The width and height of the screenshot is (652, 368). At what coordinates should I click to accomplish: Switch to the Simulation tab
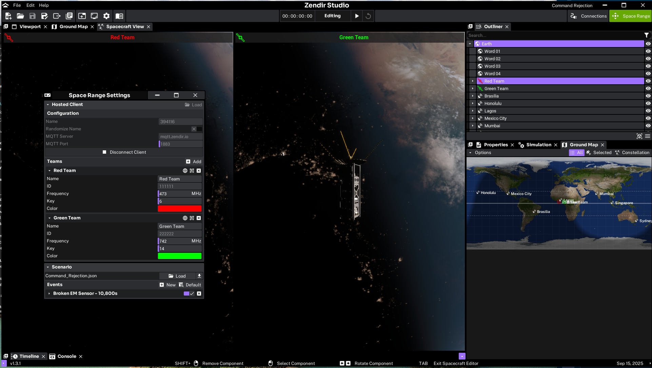(x=538, y=145)
